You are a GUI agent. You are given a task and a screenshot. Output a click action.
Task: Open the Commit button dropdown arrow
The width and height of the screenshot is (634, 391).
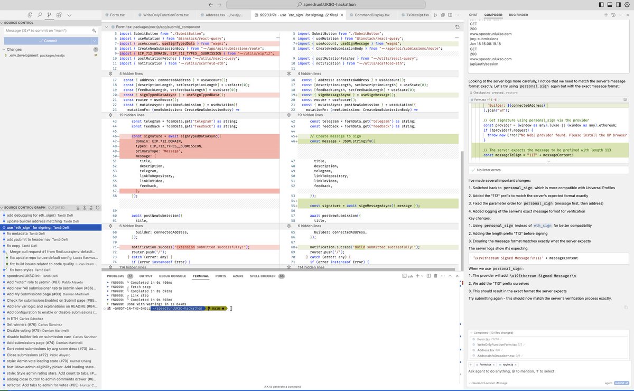[95, 41]
